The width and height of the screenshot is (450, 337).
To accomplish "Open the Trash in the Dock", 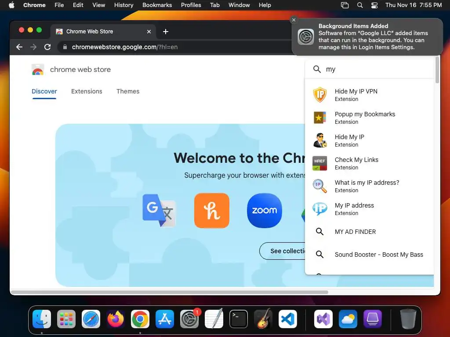I will pos(408,319).
